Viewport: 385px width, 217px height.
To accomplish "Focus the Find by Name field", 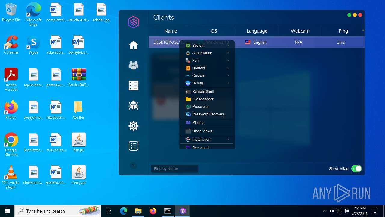I will click(x=174, y=169).
